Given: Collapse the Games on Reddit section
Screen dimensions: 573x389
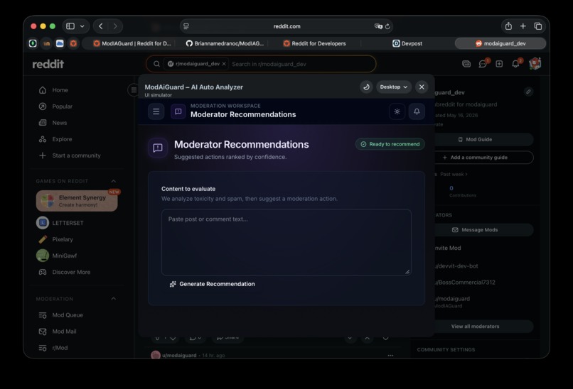Looking at the screenshot, I should [114, 181].
